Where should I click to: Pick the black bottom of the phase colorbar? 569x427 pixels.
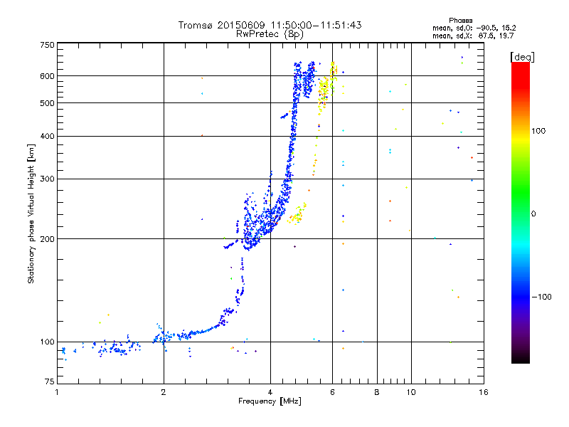click(x=521, y=359)
